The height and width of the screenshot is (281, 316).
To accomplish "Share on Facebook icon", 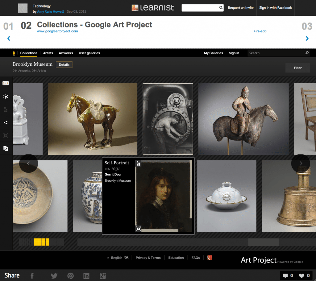I will pos(32,276).
